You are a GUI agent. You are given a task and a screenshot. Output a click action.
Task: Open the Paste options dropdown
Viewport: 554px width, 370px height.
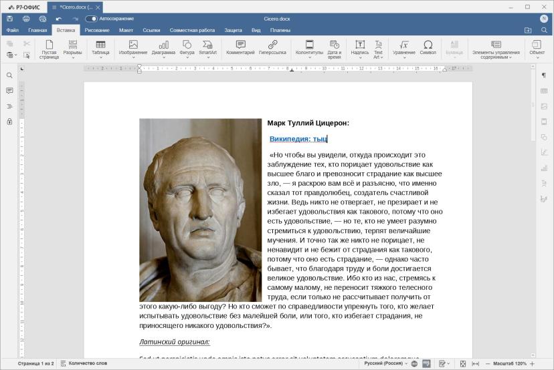coord(11,55)
